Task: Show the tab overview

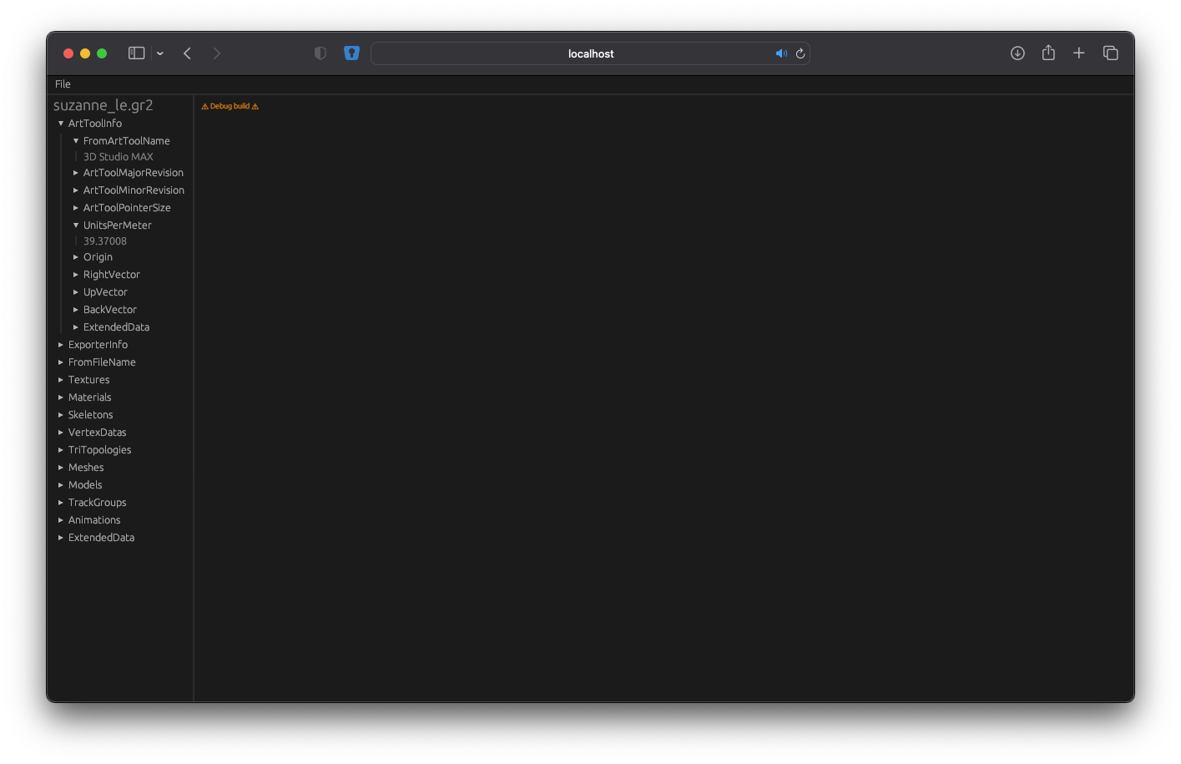Action: pyautogui.click(x=1111, y=53)
